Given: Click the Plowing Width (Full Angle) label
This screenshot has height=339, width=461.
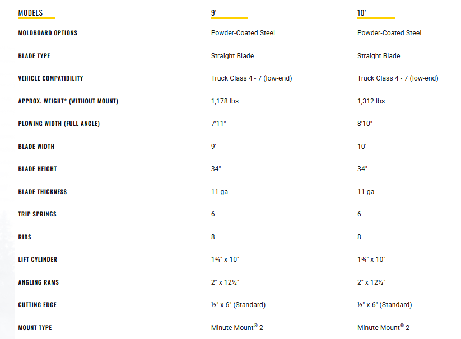Looking at the screenshot, I should coord(59,124).
